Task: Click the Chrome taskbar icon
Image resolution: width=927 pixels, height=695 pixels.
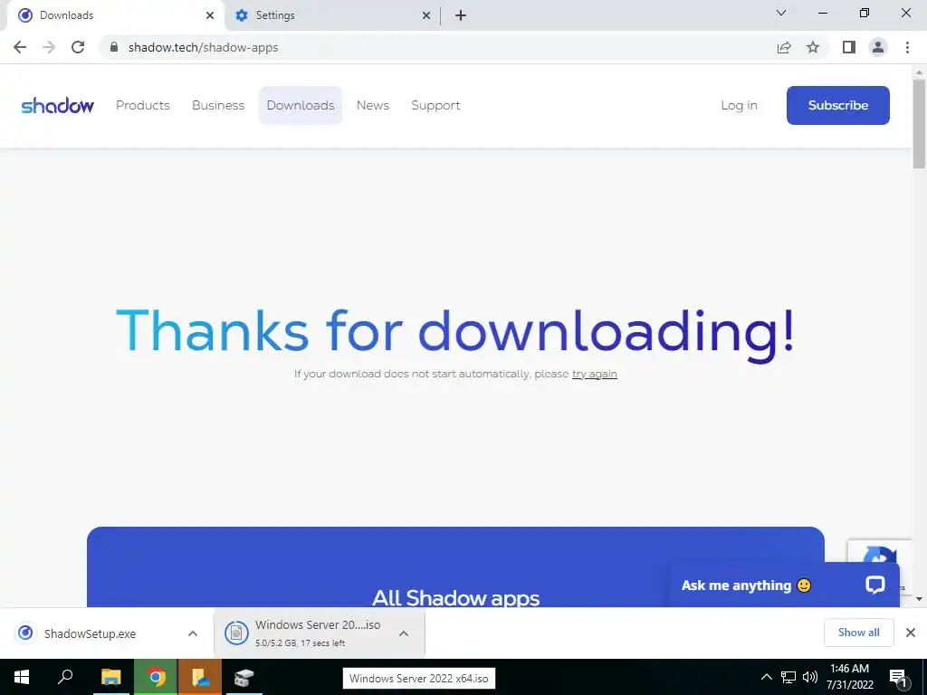Action: [156, 677]
